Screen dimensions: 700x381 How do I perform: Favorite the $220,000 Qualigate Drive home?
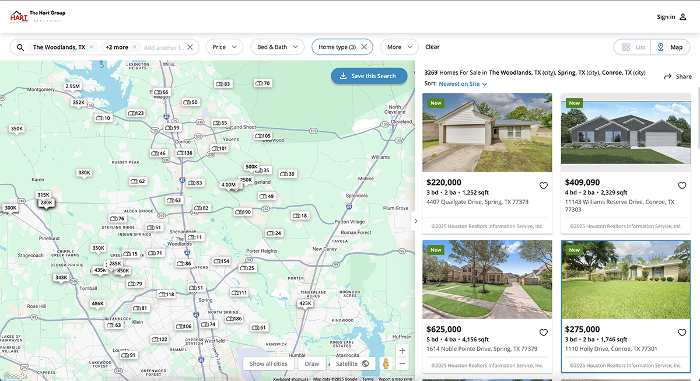544,186
